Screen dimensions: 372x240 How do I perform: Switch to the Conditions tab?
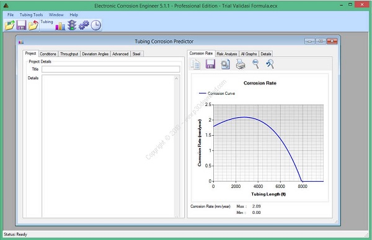coord(48,54)
